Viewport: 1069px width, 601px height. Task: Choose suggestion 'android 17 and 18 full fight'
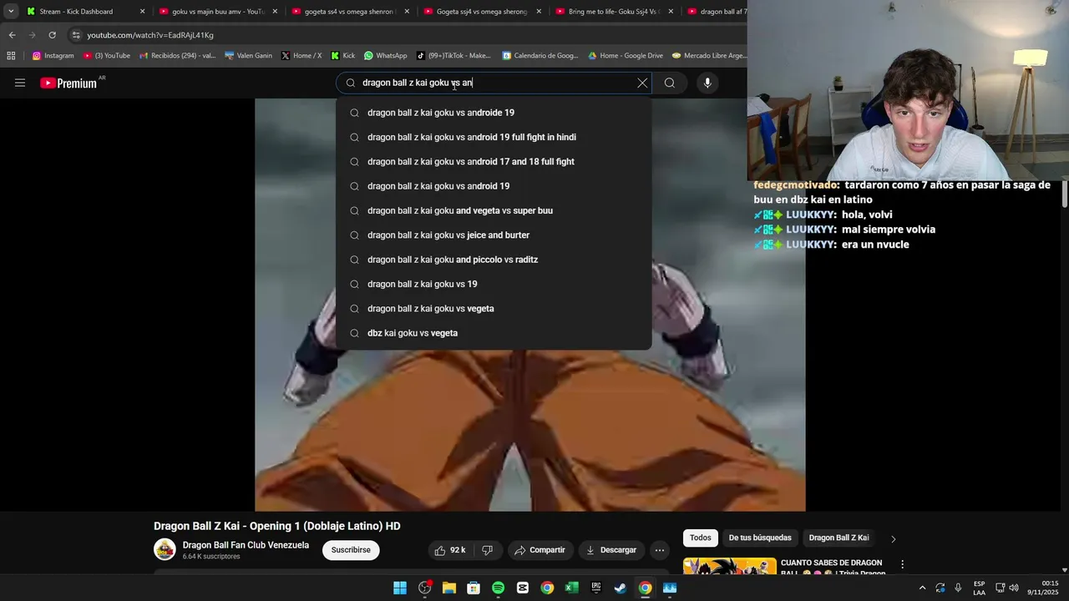click(494, 161)
